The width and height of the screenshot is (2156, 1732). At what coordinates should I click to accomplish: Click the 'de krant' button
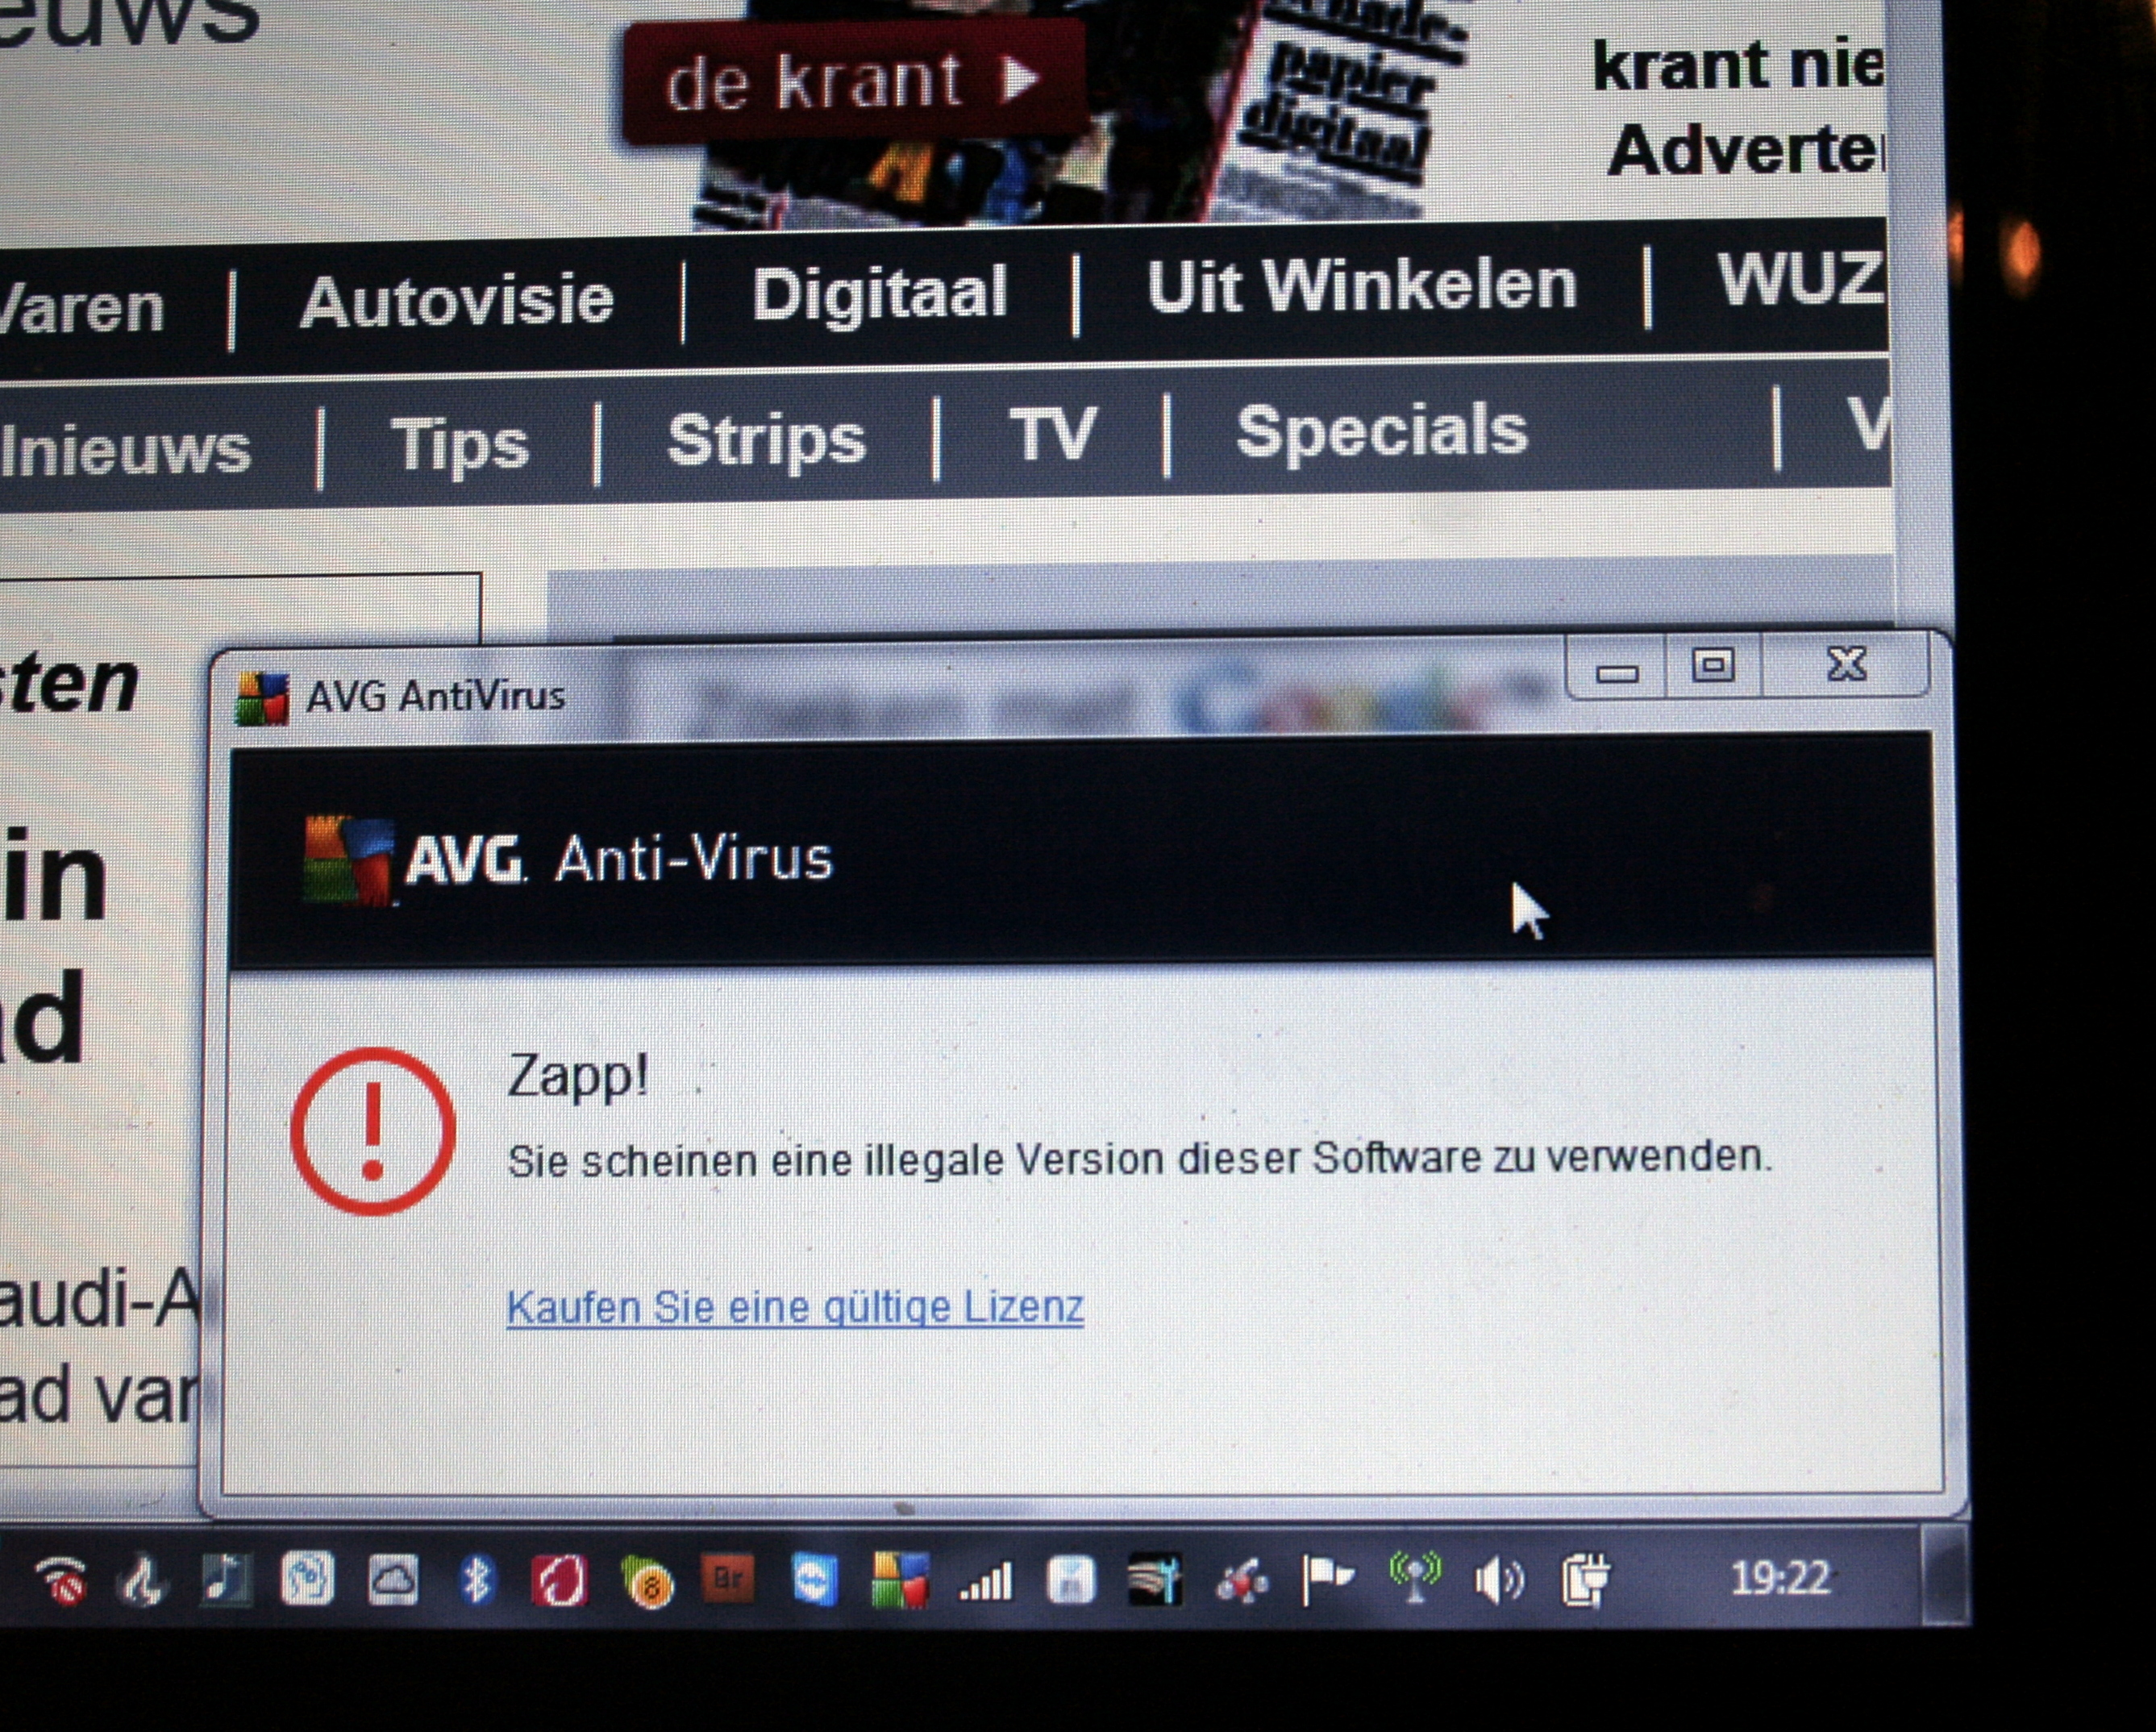(x=853, y=81)
